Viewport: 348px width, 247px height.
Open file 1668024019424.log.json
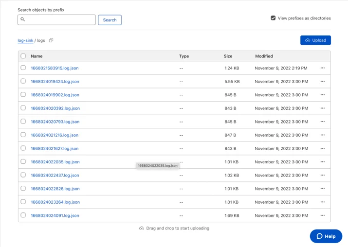pyautogui.click(x=55, y=82)
